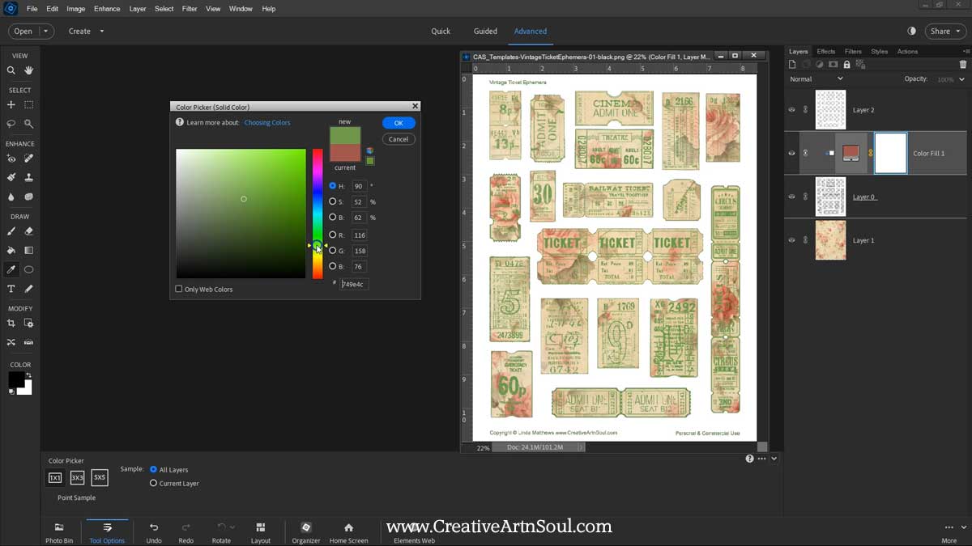Switch to Quick mode

pyautogui.click(x=441, y=32)
